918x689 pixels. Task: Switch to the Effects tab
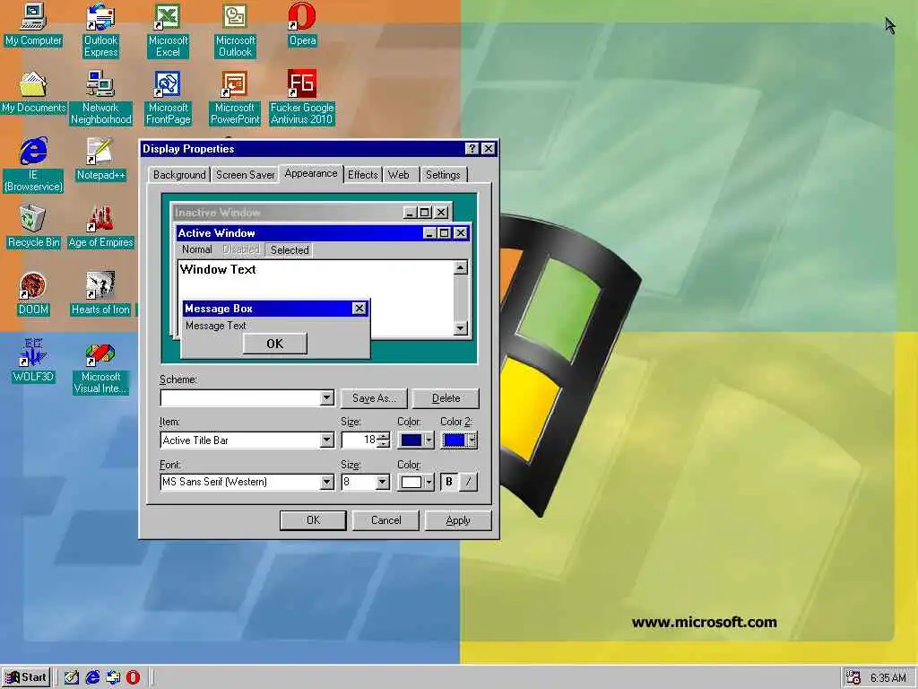click(363, 175)
